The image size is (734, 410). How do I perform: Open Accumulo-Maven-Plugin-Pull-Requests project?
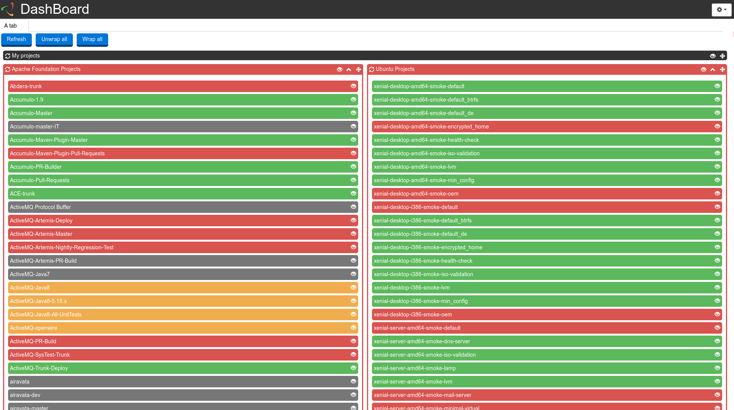pyautogui.click(x=183, y=153)
